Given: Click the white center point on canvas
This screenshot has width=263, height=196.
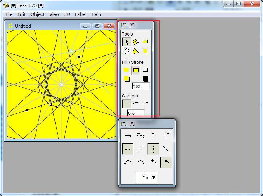Looking at the screenshot, I should click(61, 84).
